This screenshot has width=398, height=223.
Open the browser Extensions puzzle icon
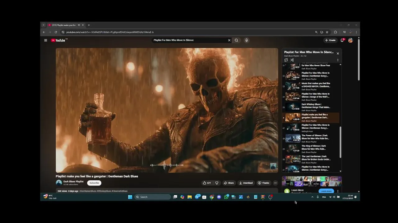(x=336, y=32)
